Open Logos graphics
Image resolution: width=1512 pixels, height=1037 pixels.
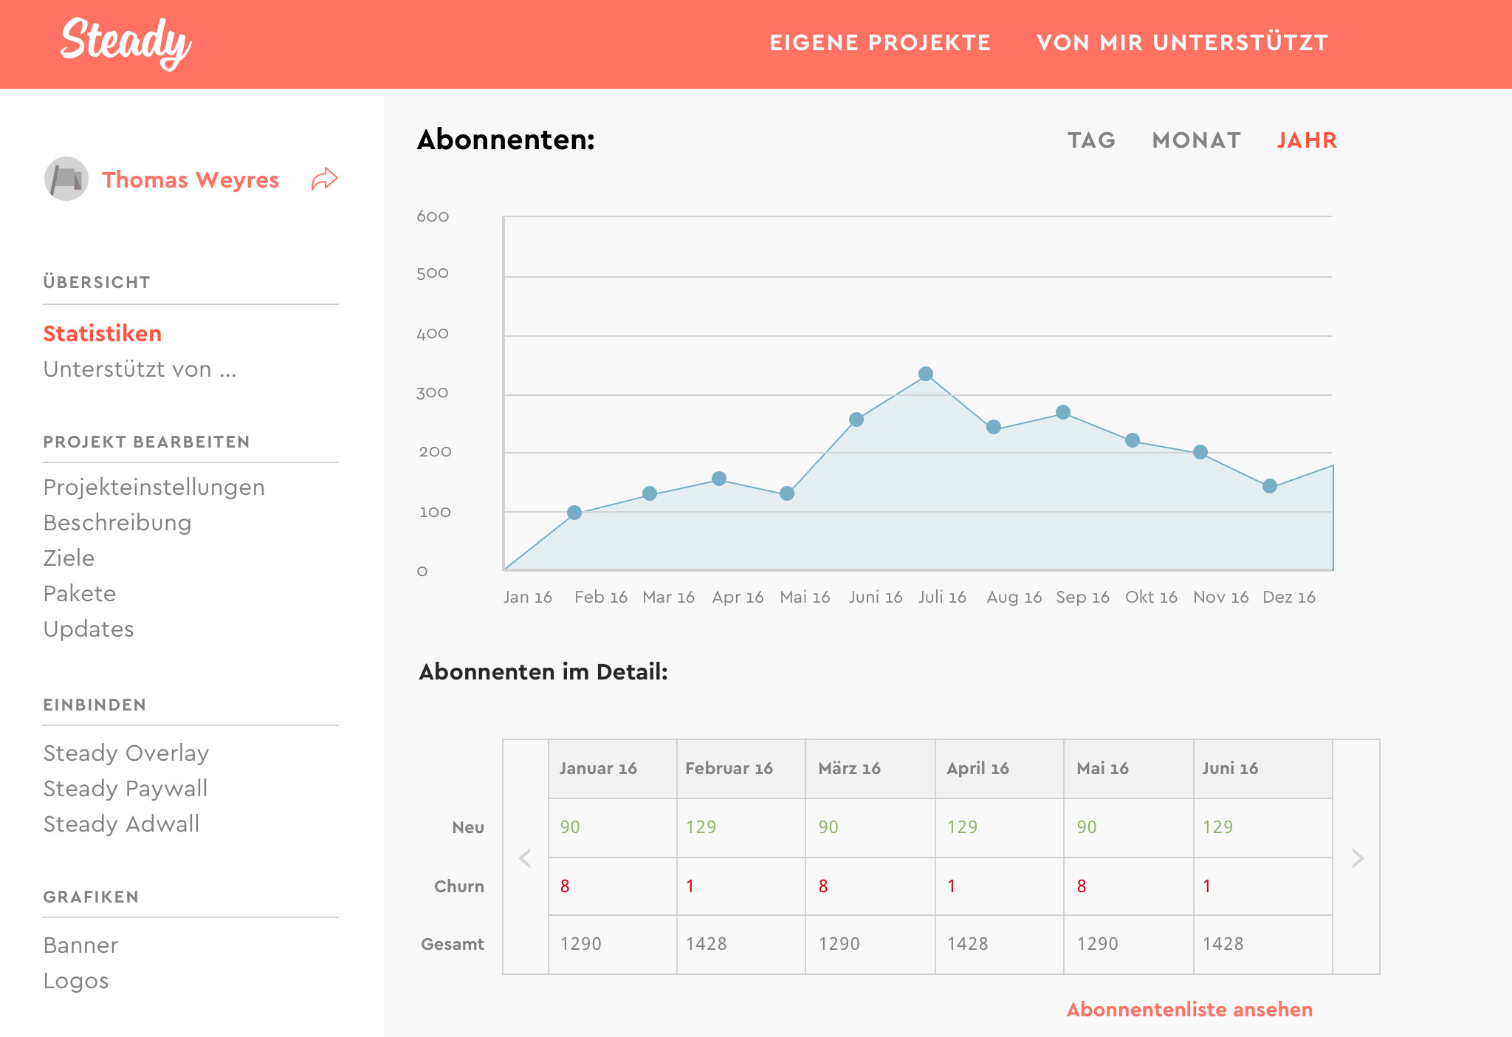pyautogui.click(x=76, y=981)
